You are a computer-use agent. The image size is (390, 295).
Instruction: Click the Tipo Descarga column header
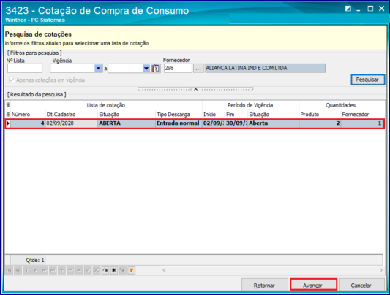click(x=179, y=115)
